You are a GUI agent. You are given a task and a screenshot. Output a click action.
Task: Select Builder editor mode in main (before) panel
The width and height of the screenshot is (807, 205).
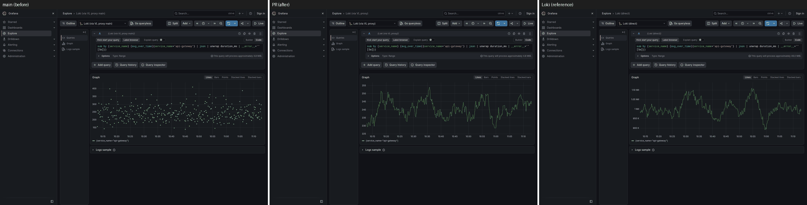point(249,40)
